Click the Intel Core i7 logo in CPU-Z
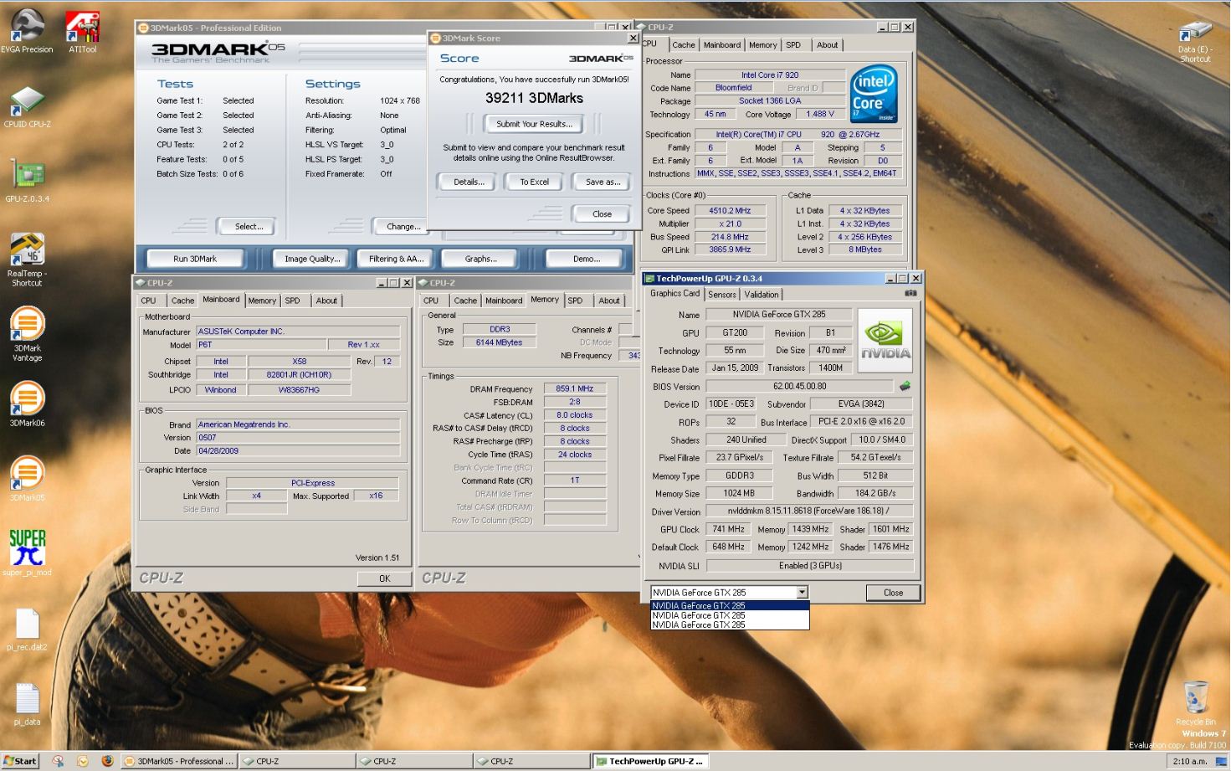 click(x=874, y=94)
